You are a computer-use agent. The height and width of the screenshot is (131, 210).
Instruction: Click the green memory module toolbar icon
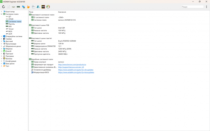pos(18,7)
